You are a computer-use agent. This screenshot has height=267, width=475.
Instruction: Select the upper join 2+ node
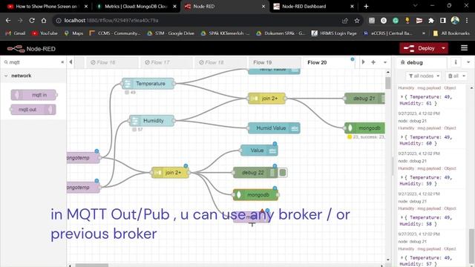coord(266,99)
